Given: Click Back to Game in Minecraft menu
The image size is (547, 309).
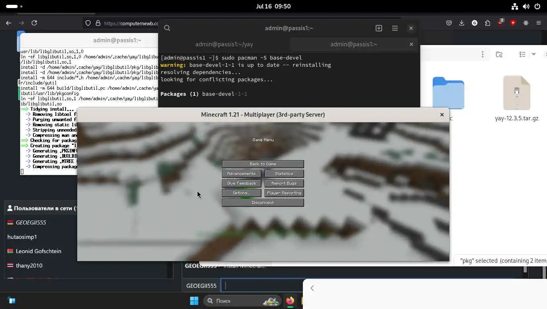Looking at the screenshot, I should tap(263, 164).
